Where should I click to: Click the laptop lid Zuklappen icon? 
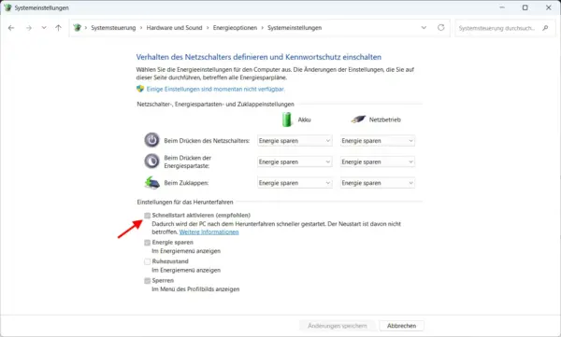[152, 182]
